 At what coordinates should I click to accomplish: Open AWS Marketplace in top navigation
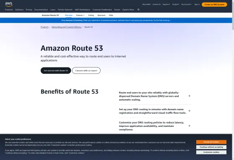(83, 10)
